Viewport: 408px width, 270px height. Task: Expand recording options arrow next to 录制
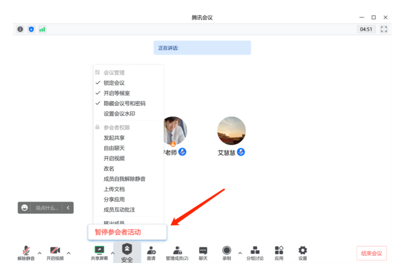point(240,253)
